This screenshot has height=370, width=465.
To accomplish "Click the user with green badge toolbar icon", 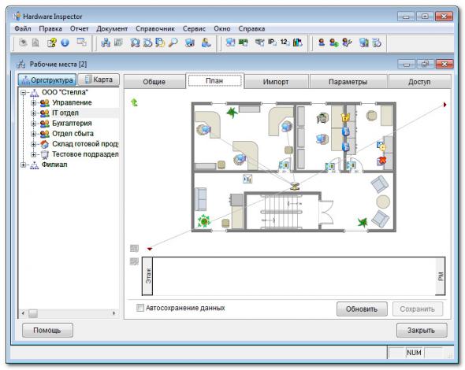I will 334,43.
